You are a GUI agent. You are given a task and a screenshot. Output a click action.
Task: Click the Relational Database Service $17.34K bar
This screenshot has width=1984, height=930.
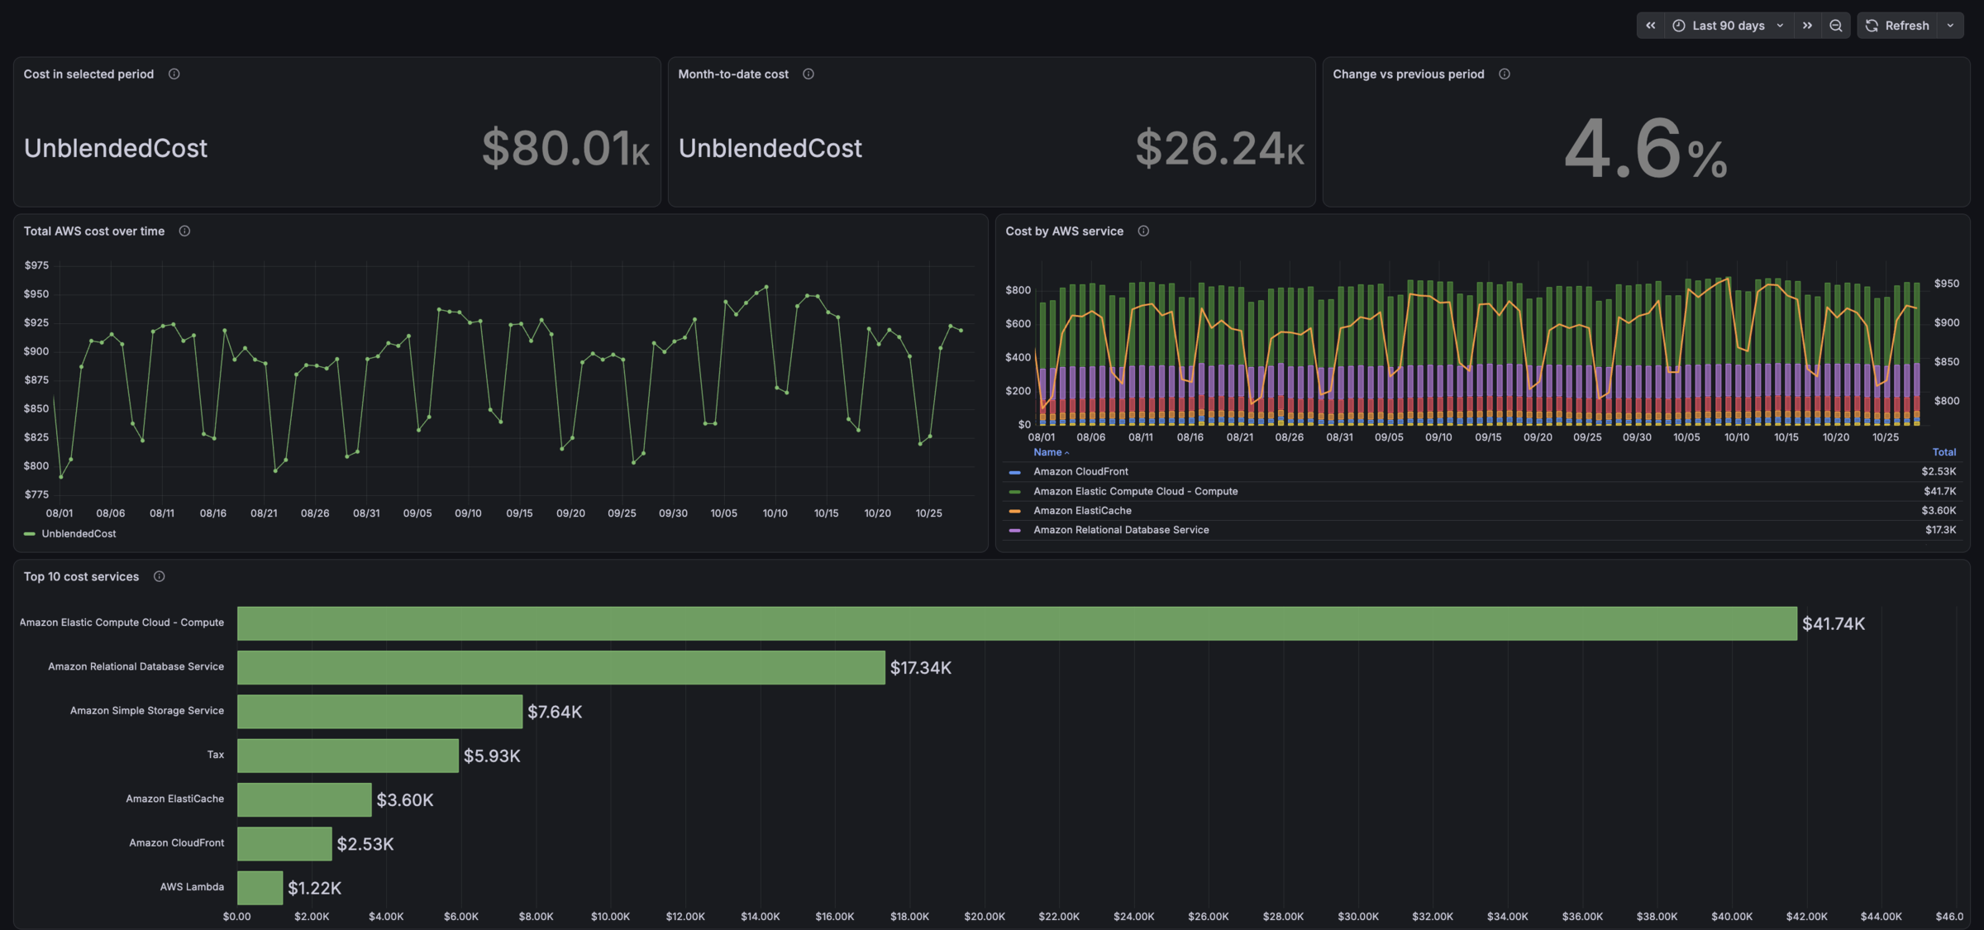[x=561, y=667]
